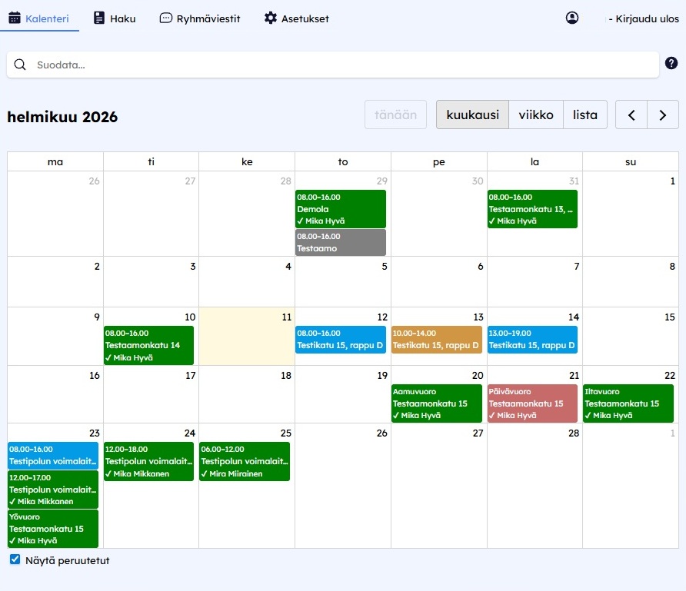Click the tänään button
Viewport: 686px width, 591px height.
tap(395, 114)
